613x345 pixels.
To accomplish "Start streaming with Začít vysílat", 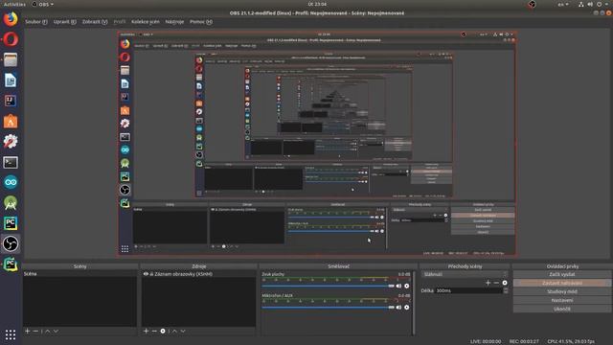I will coord(562,274).
